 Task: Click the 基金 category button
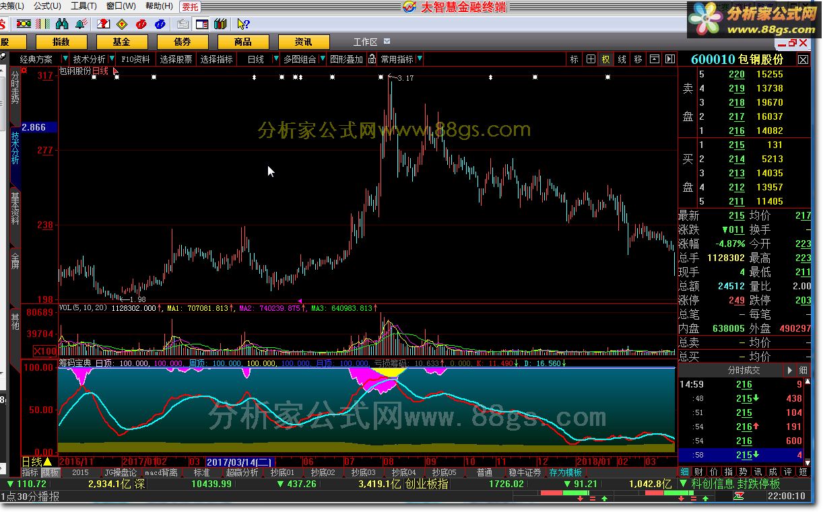122,42
